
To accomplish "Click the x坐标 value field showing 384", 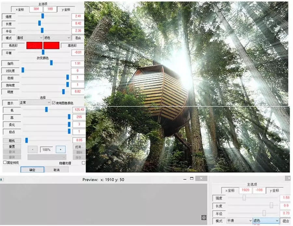I will point(36,9).
